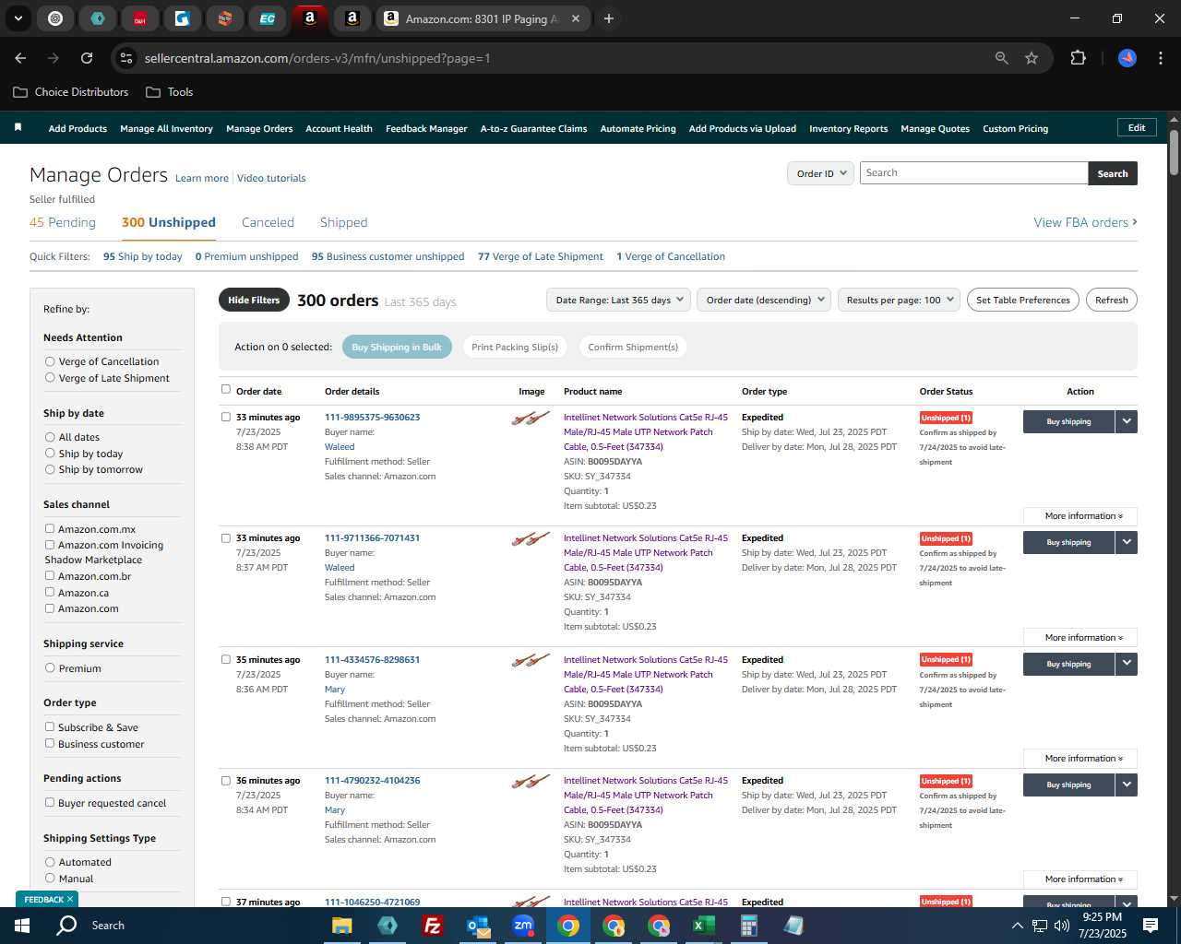Close the FEEDBACK tab widget
The height and width of the screenshot is (944, 1181).
[x=70, y=899]
